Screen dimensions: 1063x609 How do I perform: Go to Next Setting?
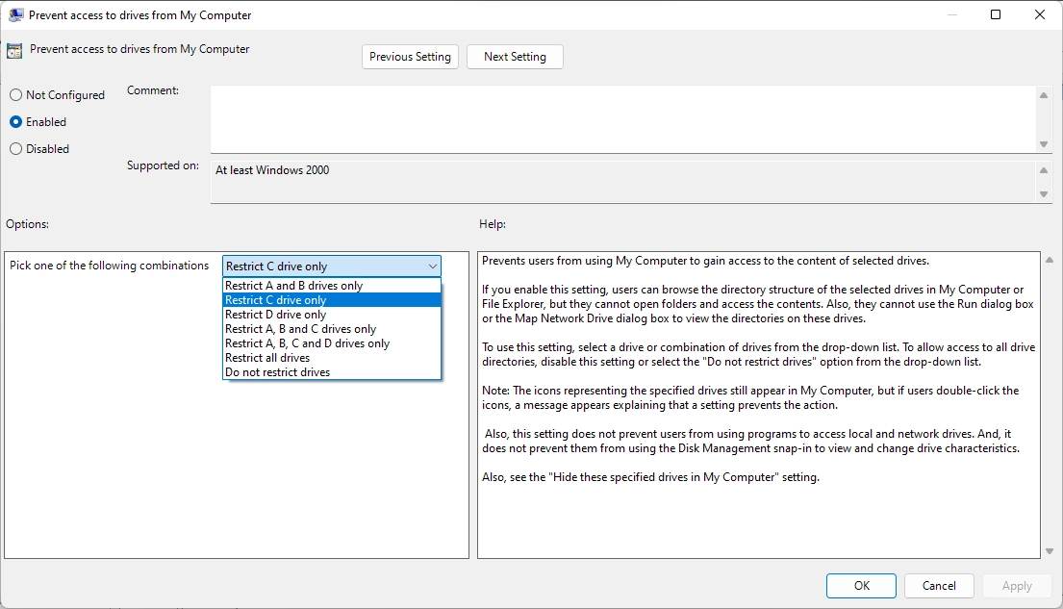pos(515,57)
